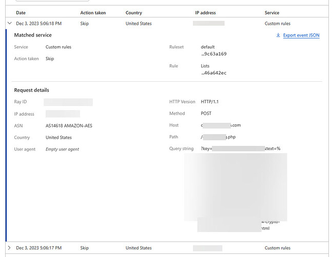Click Custom rules in the 5:06:18 PM row
The height and width of the screenshot is (257, 332).
pyautogui.click(x=278, y=24)
